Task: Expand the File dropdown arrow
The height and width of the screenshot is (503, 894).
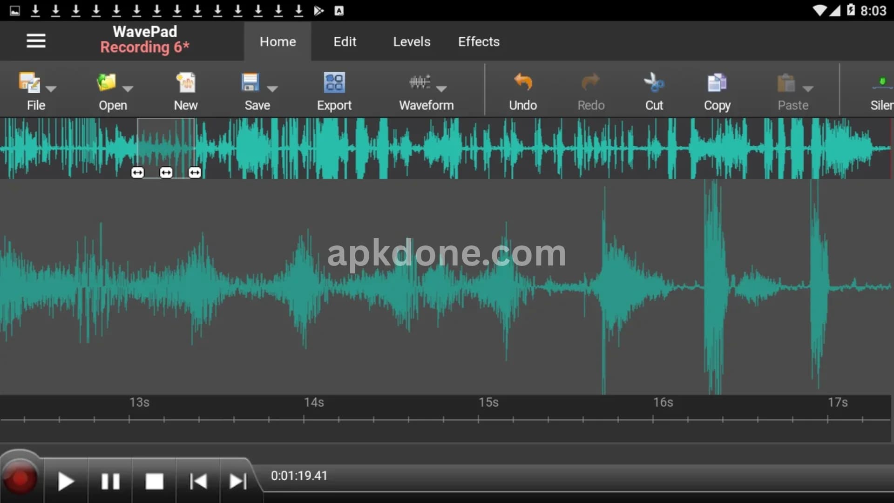Action: click(x=51, y=88)
